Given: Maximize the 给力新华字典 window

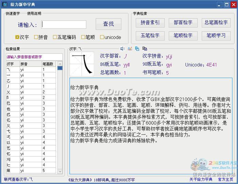Looking at the screenshot, I should [x=226, y=5].
